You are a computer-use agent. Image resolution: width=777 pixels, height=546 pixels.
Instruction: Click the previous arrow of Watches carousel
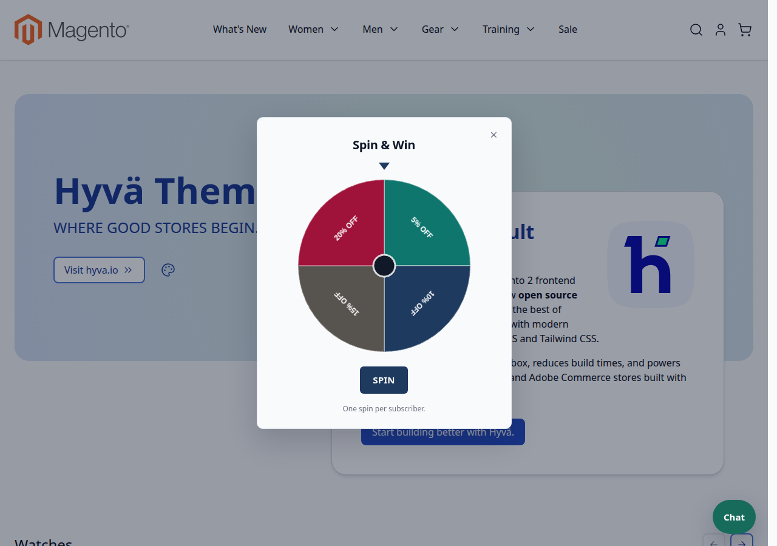(714, 540)
